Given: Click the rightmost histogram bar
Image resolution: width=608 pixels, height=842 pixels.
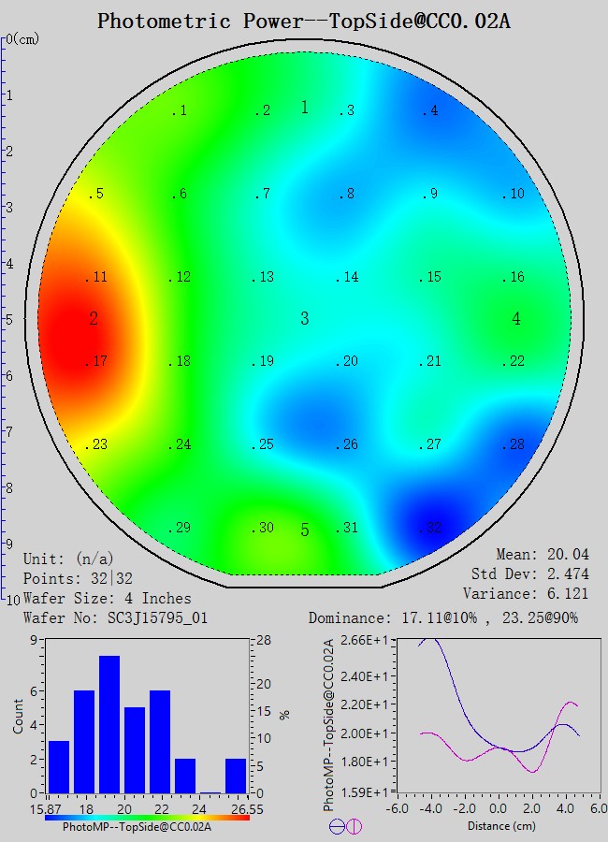Looking at the screenshot, I should (236, 776).
